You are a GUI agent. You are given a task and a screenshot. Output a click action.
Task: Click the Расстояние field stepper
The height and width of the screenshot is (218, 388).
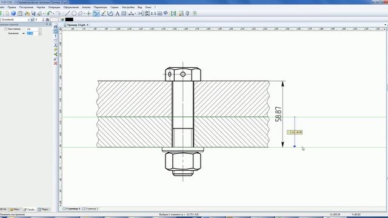click(x=40, y=29)
